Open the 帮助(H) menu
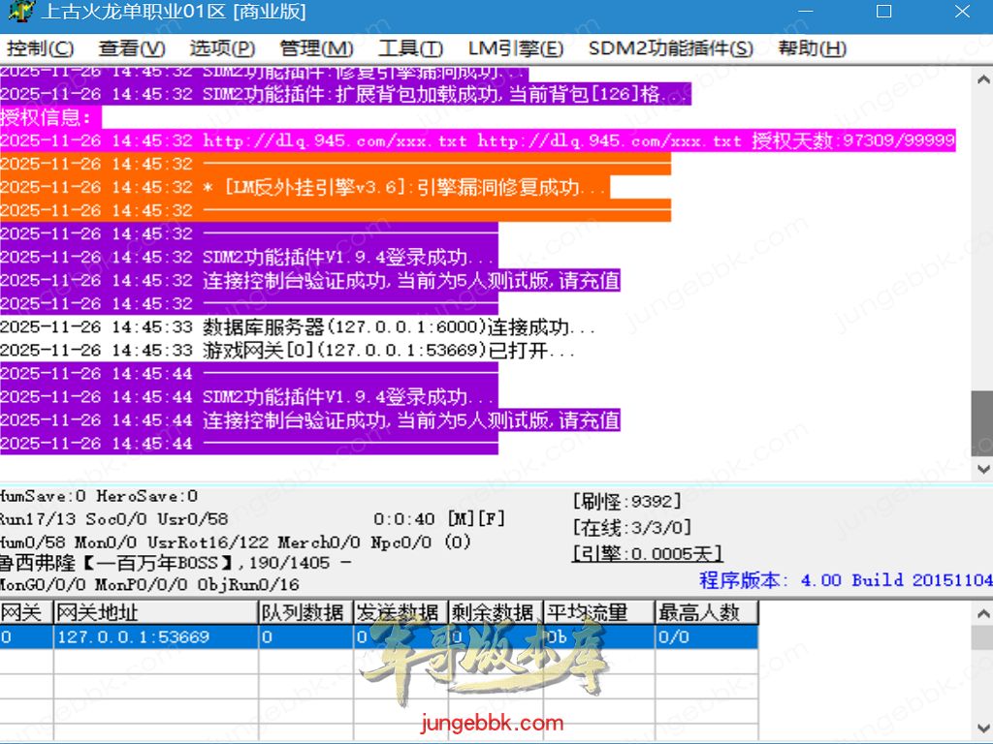Viewport: 993px width, 744px height. 812,48
